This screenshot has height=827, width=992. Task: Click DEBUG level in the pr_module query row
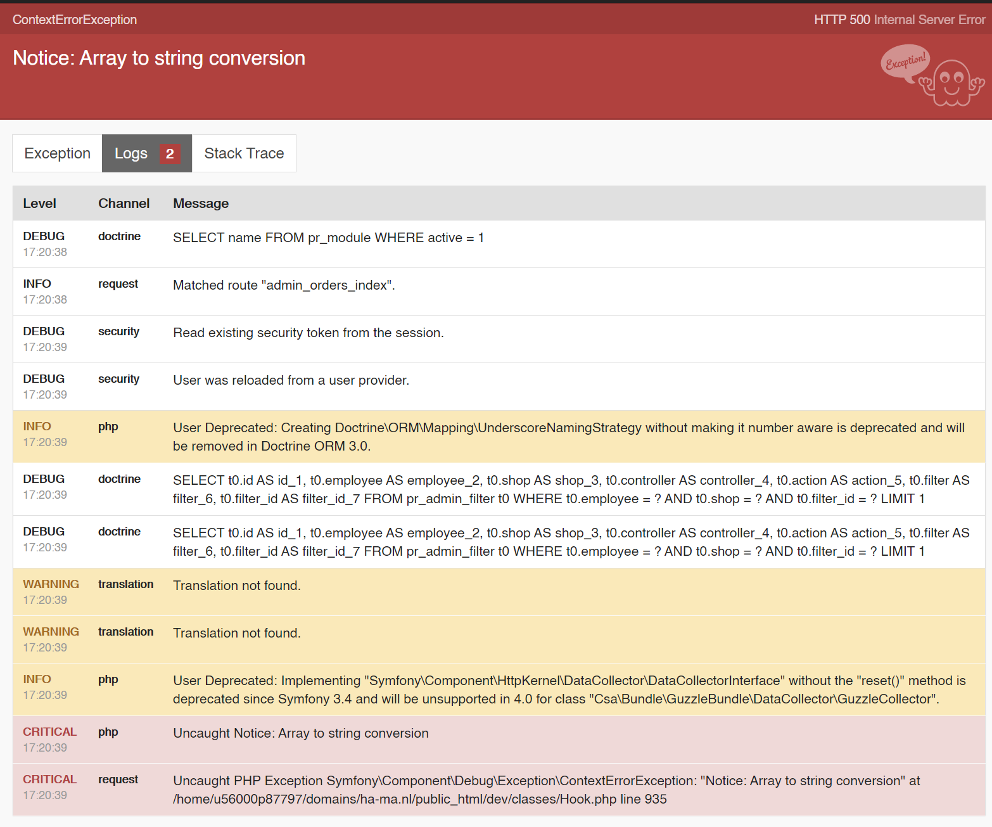pyautogui.click(x=44, y=236)
